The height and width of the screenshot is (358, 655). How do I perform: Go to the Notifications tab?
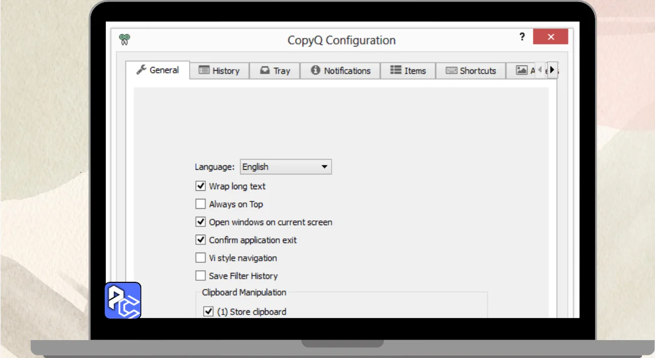coord(340,71)
